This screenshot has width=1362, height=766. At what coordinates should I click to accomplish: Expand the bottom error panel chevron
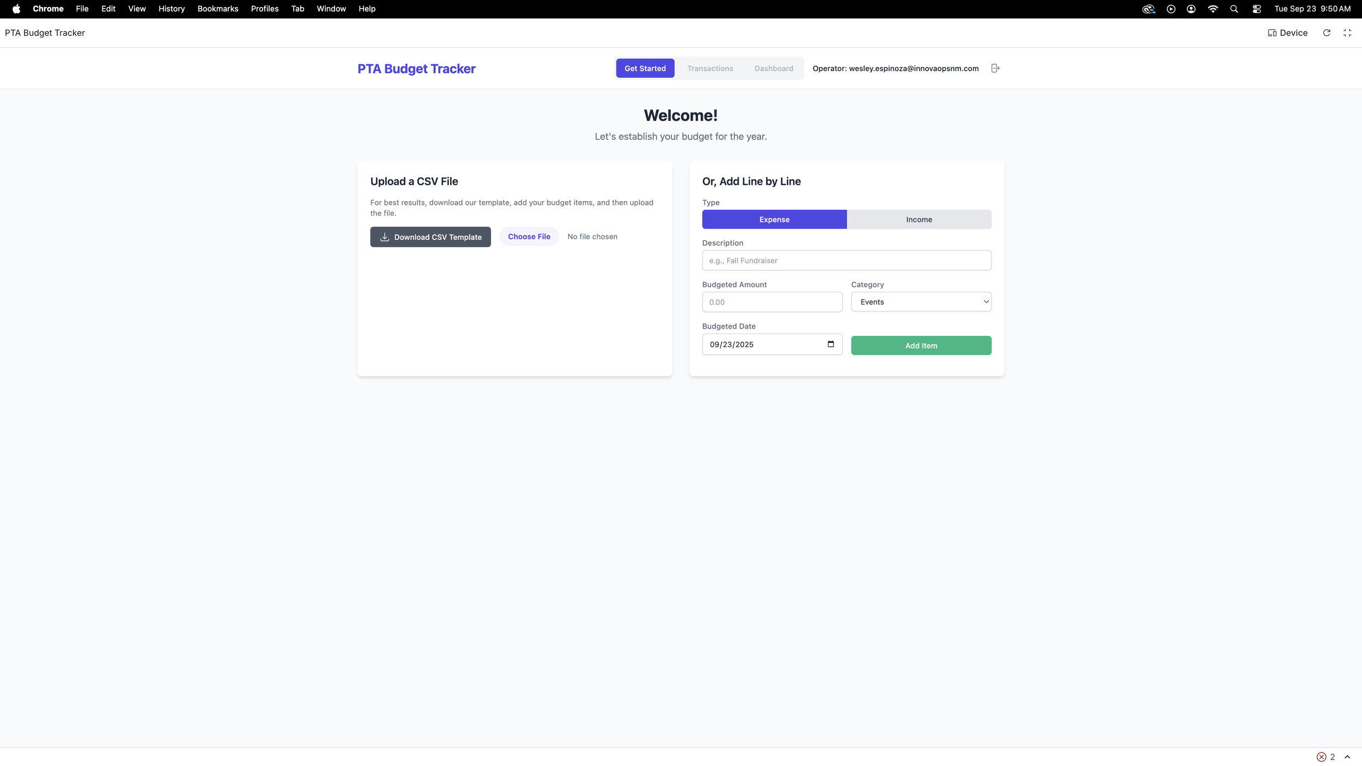[x=1347, y=757]
